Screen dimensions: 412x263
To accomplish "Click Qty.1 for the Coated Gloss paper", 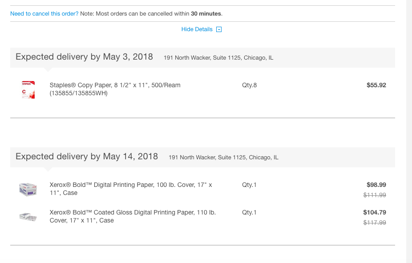I will point(249,212).
